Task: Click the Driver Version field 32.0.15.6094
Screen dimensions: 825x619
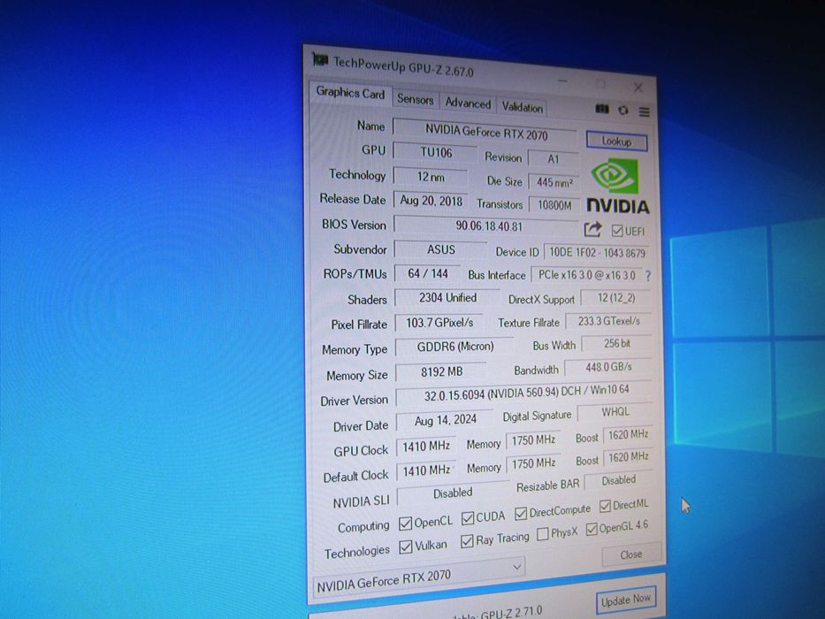Action: click(525, 393)
